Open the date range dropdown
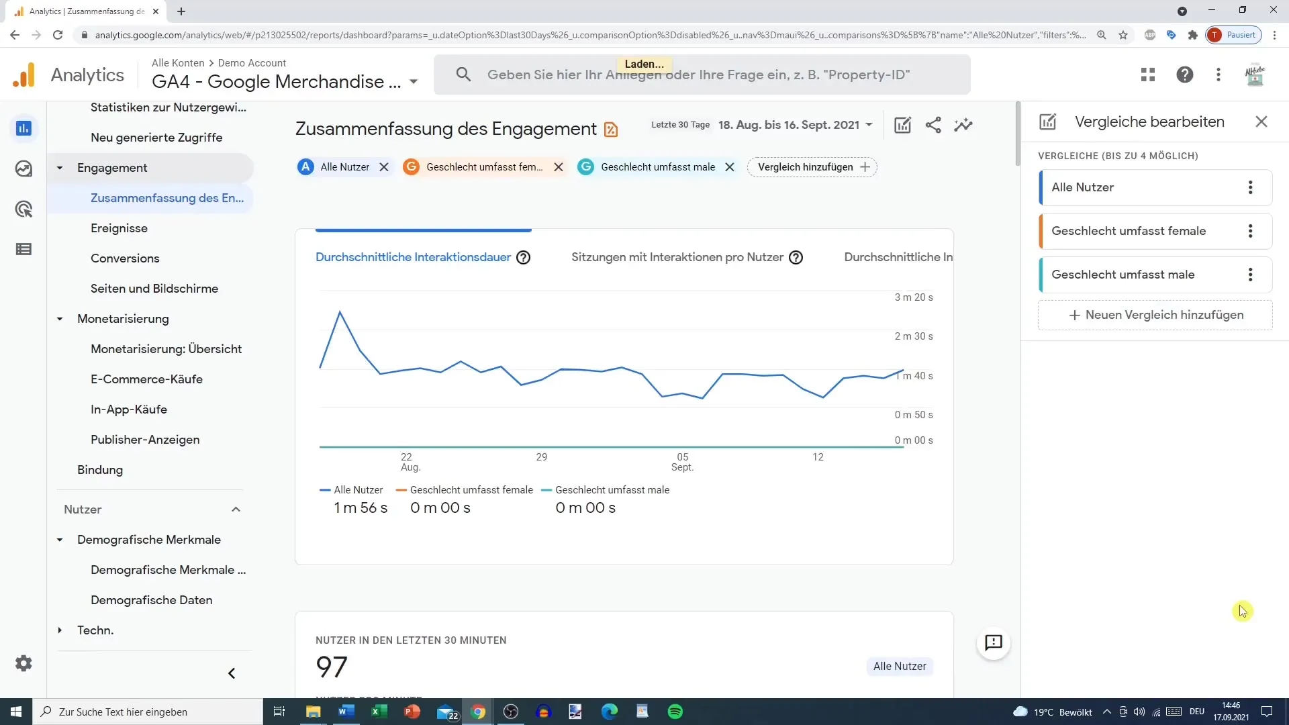1289x725 pixels. 796,125
